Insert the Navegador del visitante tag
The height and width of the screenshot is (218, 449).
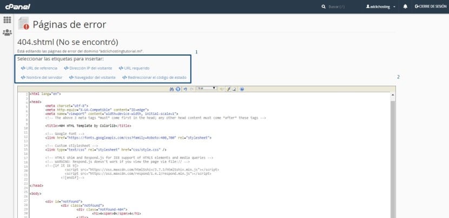92,77
